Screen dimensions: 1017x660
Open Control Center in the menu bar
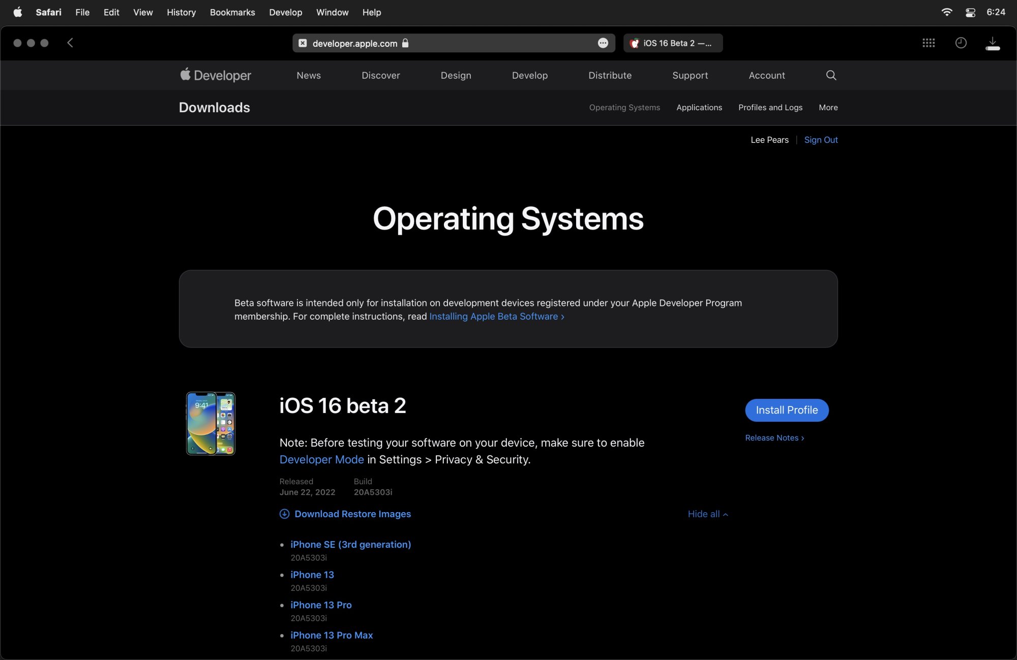click(x=970, y=12)
